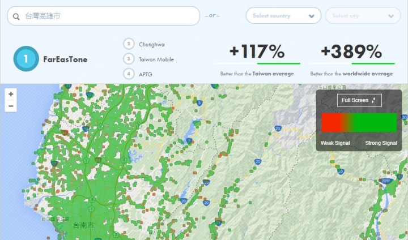Select rank 3 circle for Taiwan Mobile

click(x=129, y=59)
